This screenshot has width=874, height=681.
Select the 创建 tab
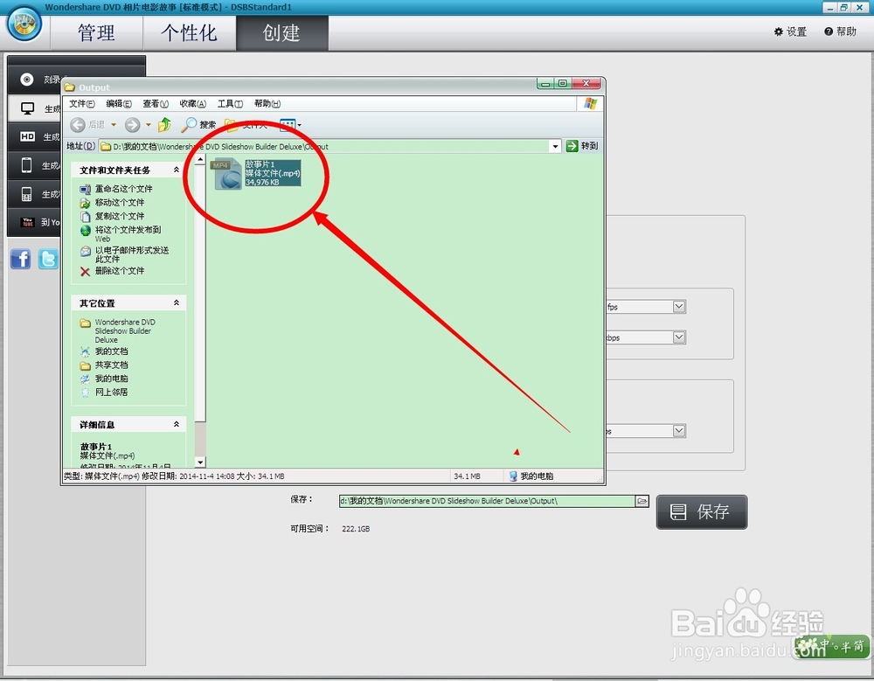click(x=282, y=33)
